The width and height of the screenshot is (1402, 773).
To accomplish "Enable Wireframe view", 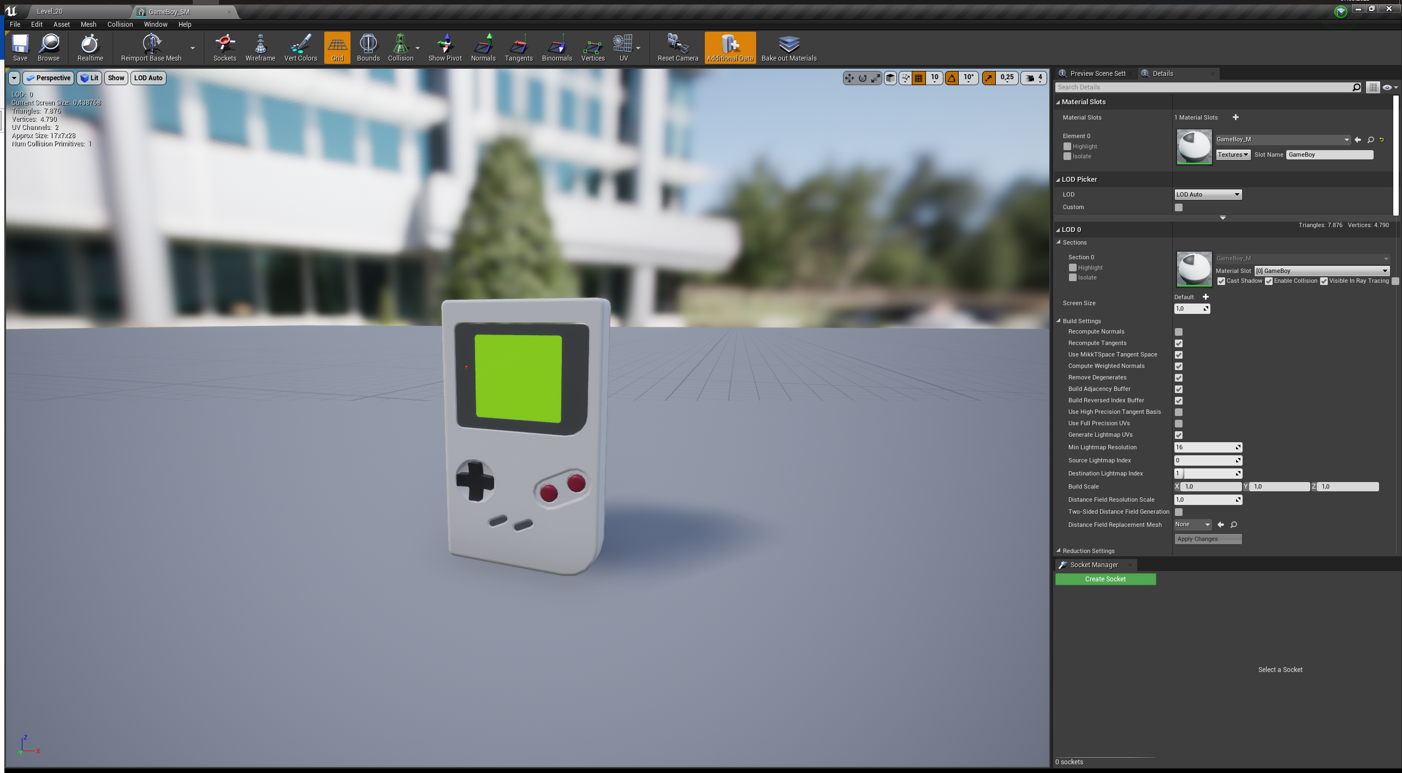I will (260, 47).
